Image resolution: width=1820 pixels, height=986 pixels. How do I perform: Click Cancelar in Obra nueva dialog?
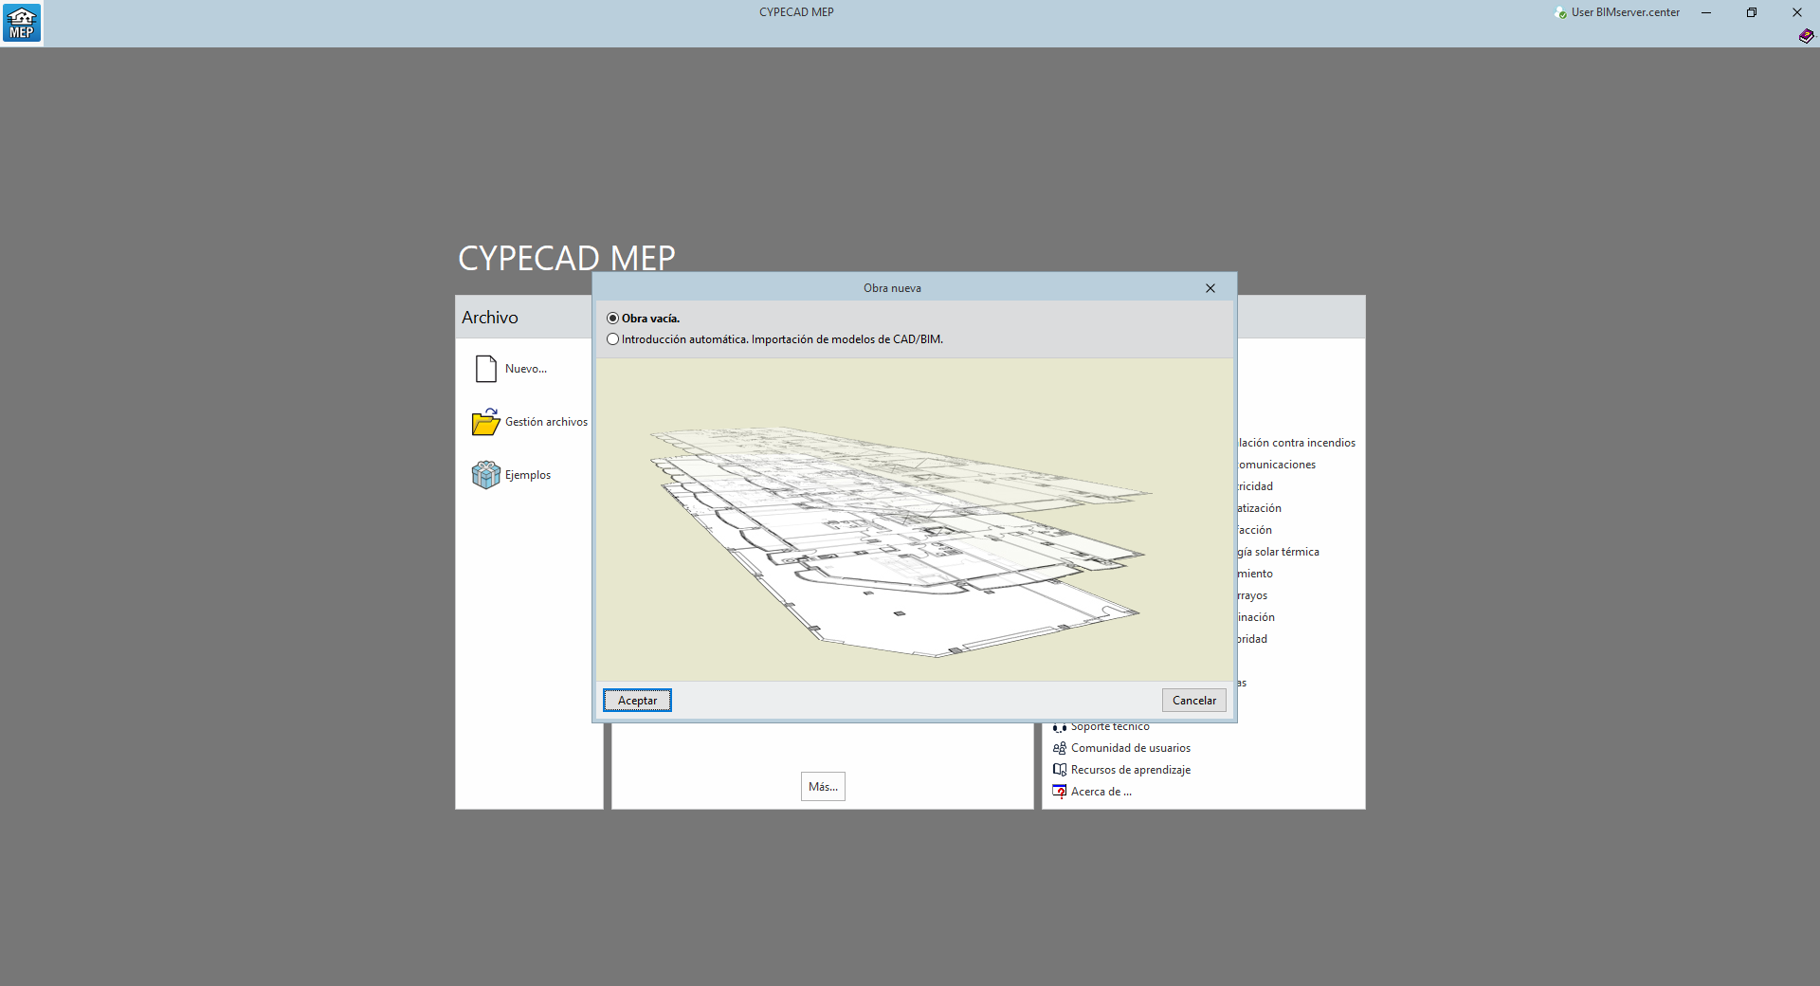[1194, 701]
